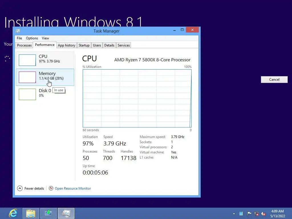Image resolution: width=292 pixels, height=219 pixels.
Task: Click the Virtual machine label
Action: click(152, 152)
